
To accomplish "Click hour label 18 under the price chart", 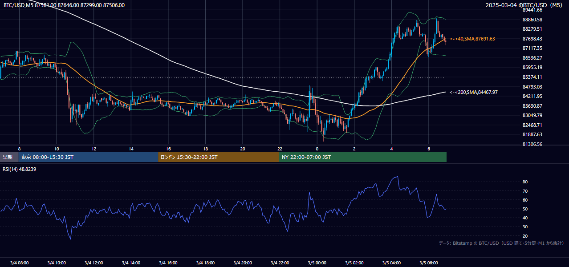I will tap(205, 149).
